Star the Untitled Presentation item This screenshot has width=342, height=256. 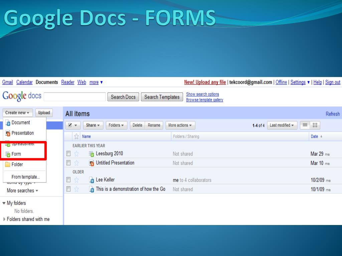pos(76,163)
